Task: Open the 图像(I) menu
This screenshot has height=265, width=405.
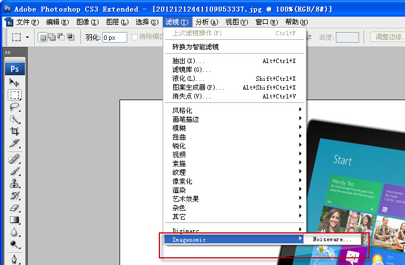Action: 87,22
